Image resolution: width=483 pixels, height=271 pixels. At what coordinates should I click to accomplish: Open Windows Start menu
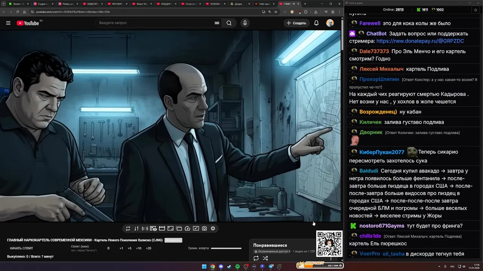tap(204, 266)
